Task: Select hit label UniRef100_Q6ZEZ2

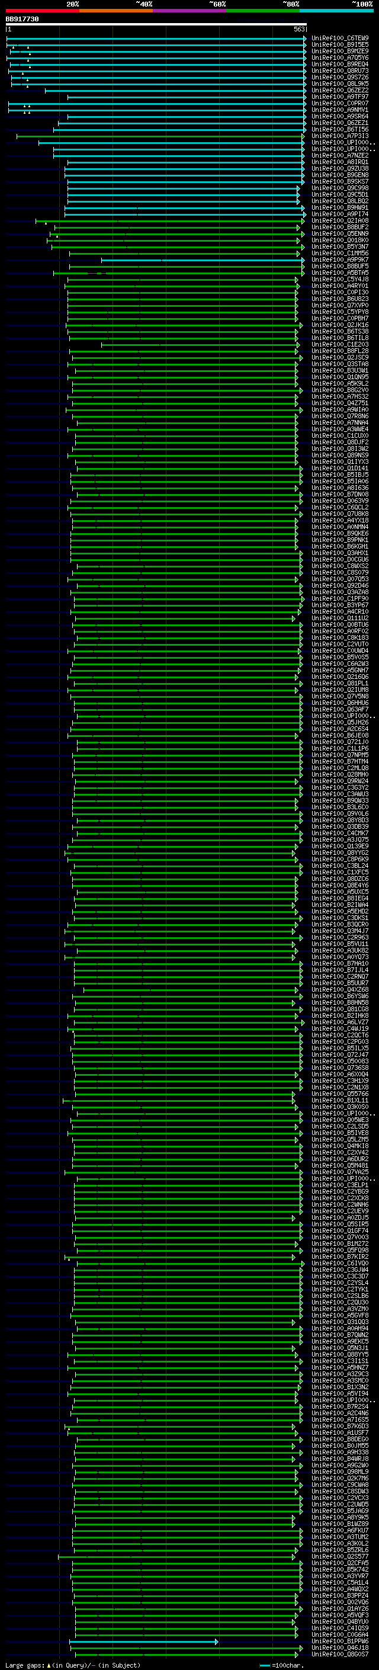Action: [340, 90]
